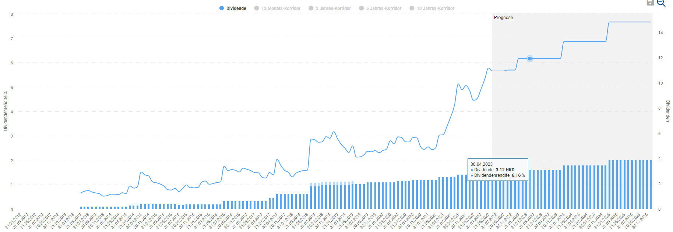Toggle the Dividende series label
The image size is (673, 232).
click(236, 8)
